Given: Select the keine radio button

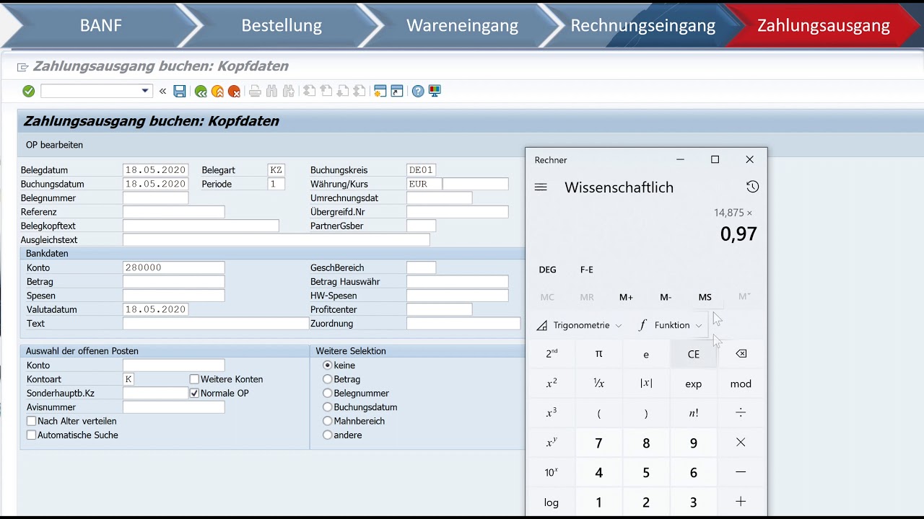Looking at the screenshot, I should (327, 365).
